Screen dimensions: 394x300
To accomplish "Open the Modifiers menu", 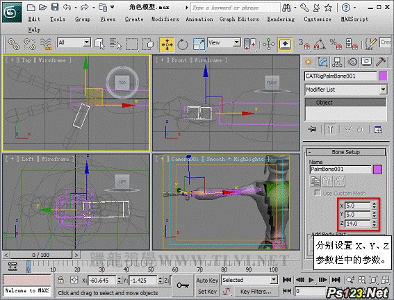I will [165, 19].
